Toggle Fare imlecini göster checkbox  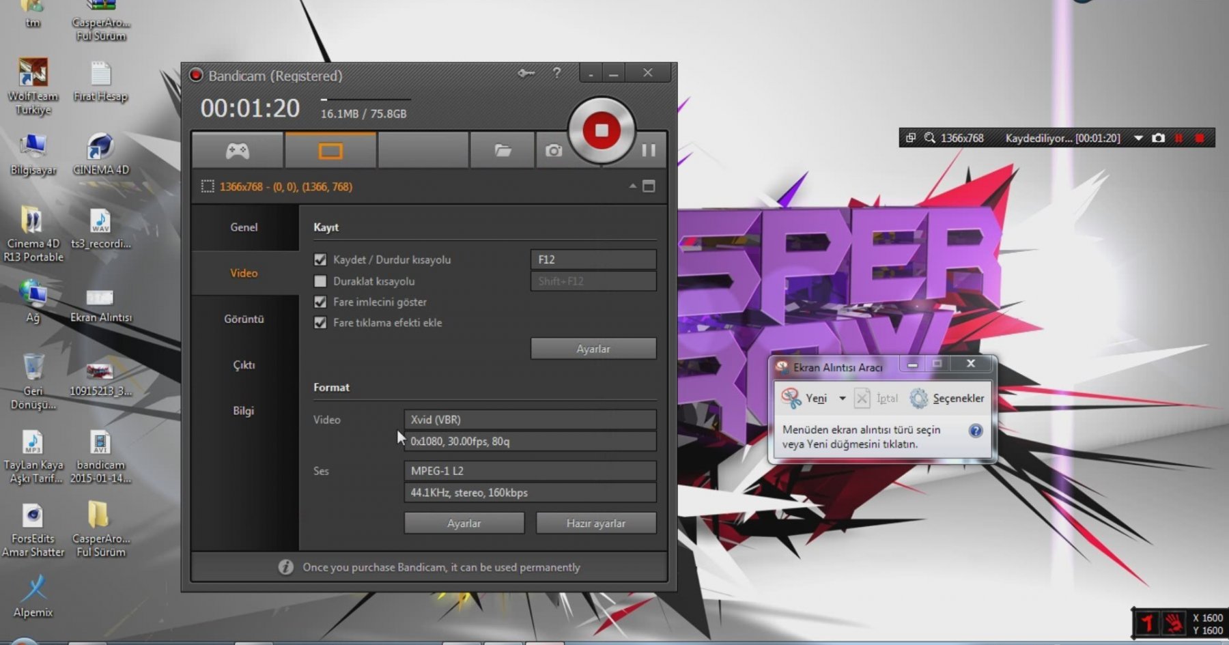point(320,302)
